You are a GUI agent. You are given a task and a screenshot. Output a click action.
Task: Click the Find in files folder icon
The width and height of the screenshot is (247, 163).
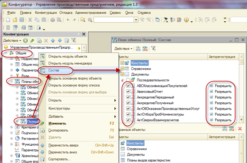click(83, 20)
